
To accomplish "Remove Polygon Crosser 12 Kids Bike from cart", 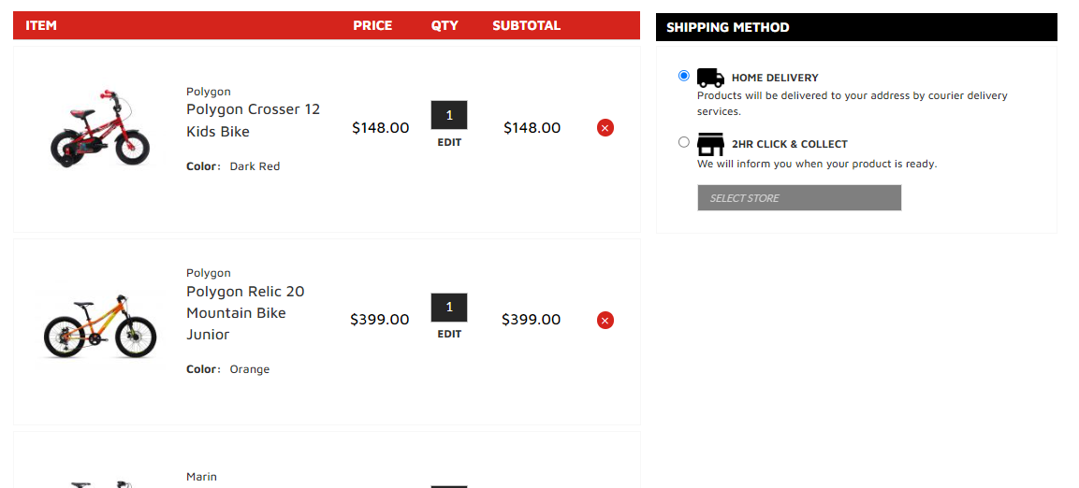I will (605, 128).
